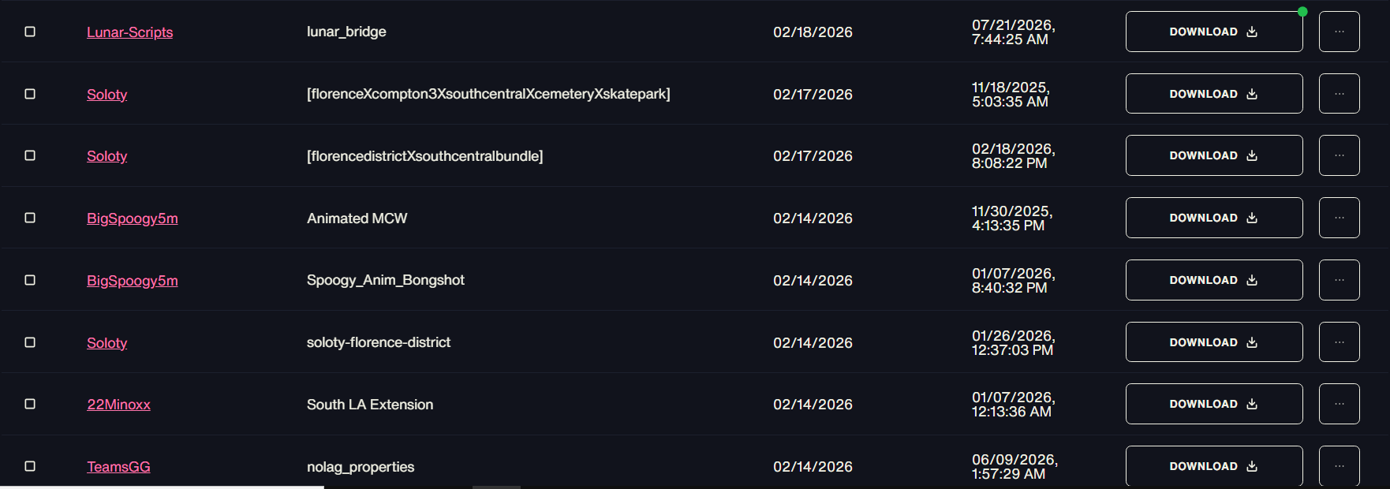The image size is (1390, 489).
Task: Select the checkbox for Animated MCW
Action: tap(30, 218)
